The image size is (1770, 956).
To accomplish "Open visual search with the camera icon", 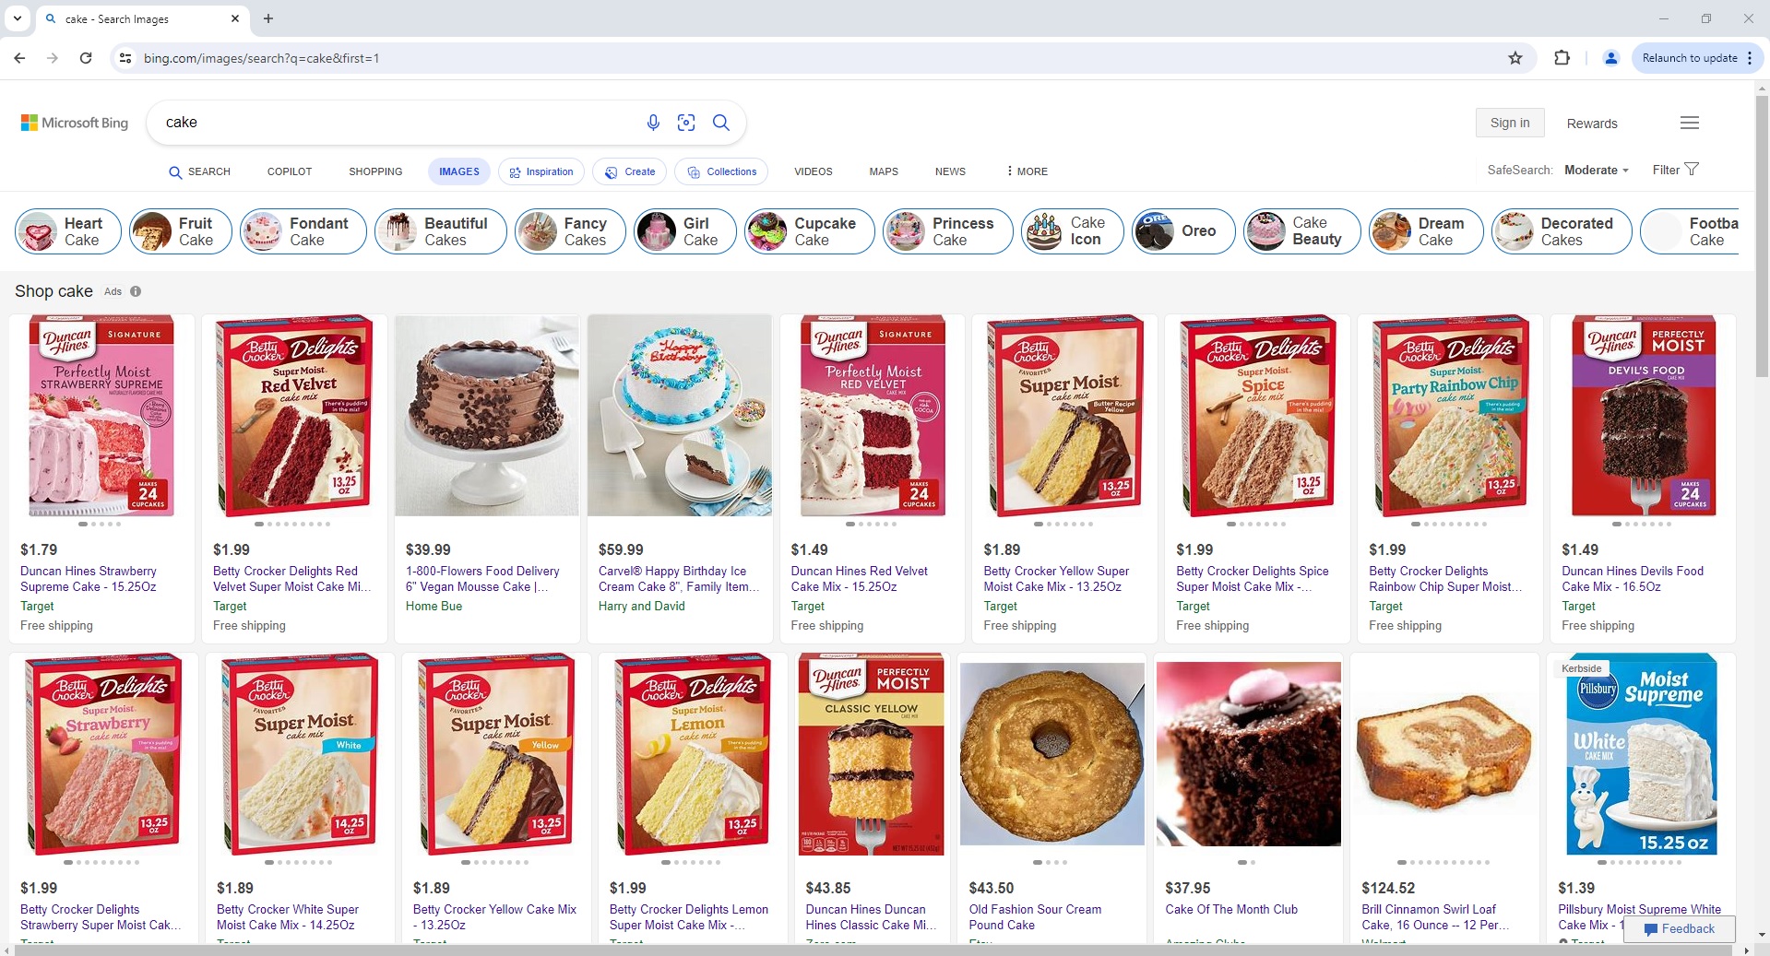I will point(686,123).
